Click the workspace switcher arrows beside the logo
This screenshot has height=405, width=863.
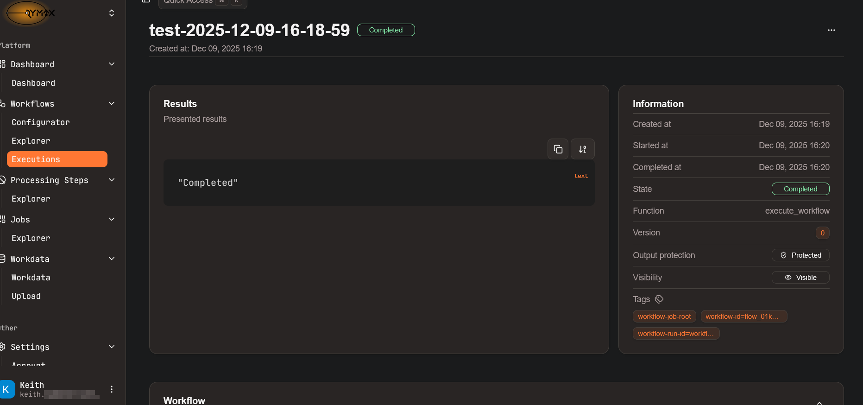[x=112, y=13]
